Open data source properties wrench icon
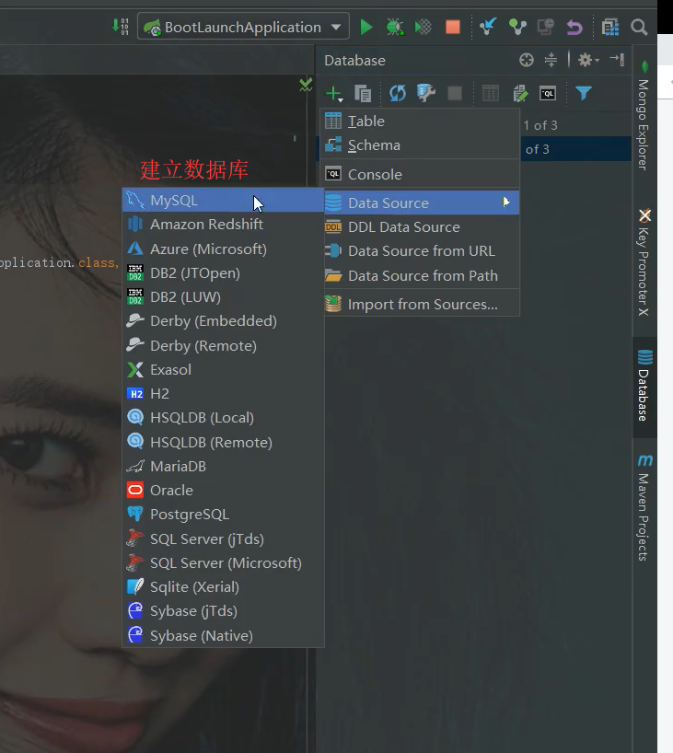This screenshot has height=753, width=673. coord(425,93)
